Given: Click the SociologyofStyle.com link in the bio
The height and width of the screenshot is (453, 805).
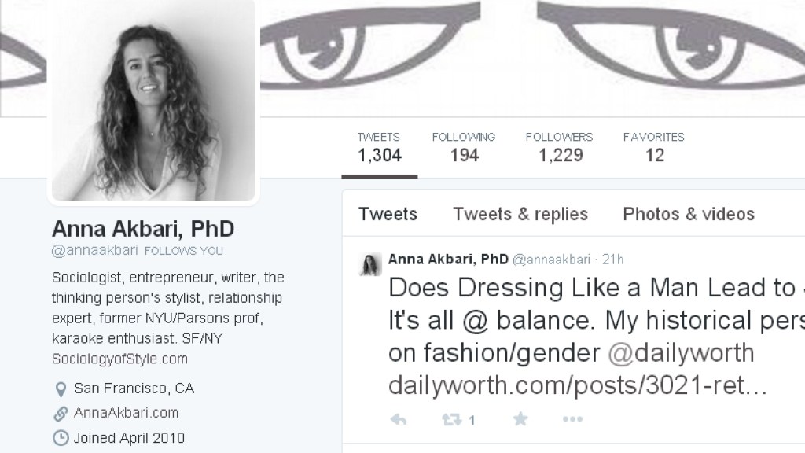Looking at the screenshot, I should [119, 359].
